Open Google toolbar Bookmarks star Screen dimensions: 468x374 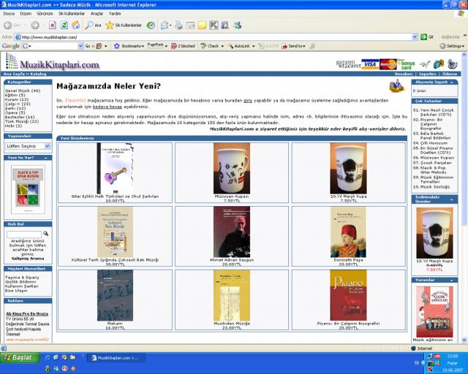click(x=129, y=46)
